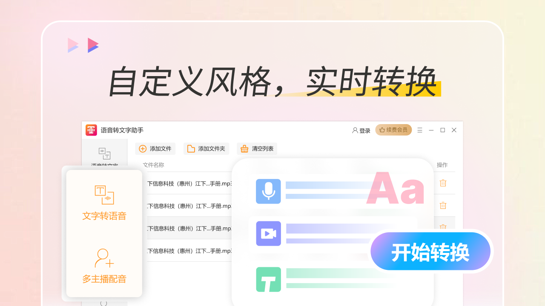Click the 登录 person icon
The width and height of the screenshot is (545, 306).
(x=355, y=130)
